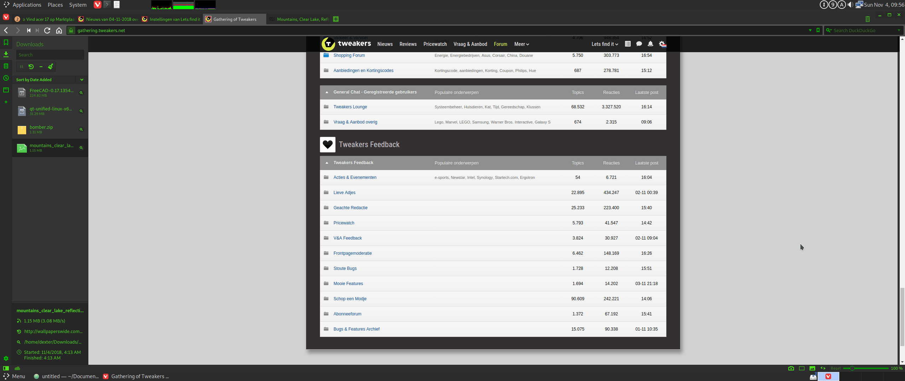This screenshot has width=905, height=381.
Task: Click the Reset zoom button
Action: tap(836, 368)
